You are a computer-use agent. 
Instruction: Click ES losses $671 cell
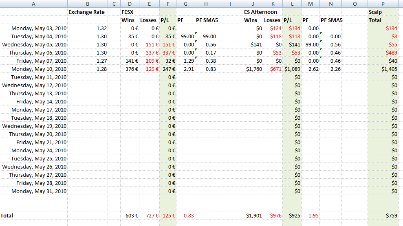(x=273, y=69)
